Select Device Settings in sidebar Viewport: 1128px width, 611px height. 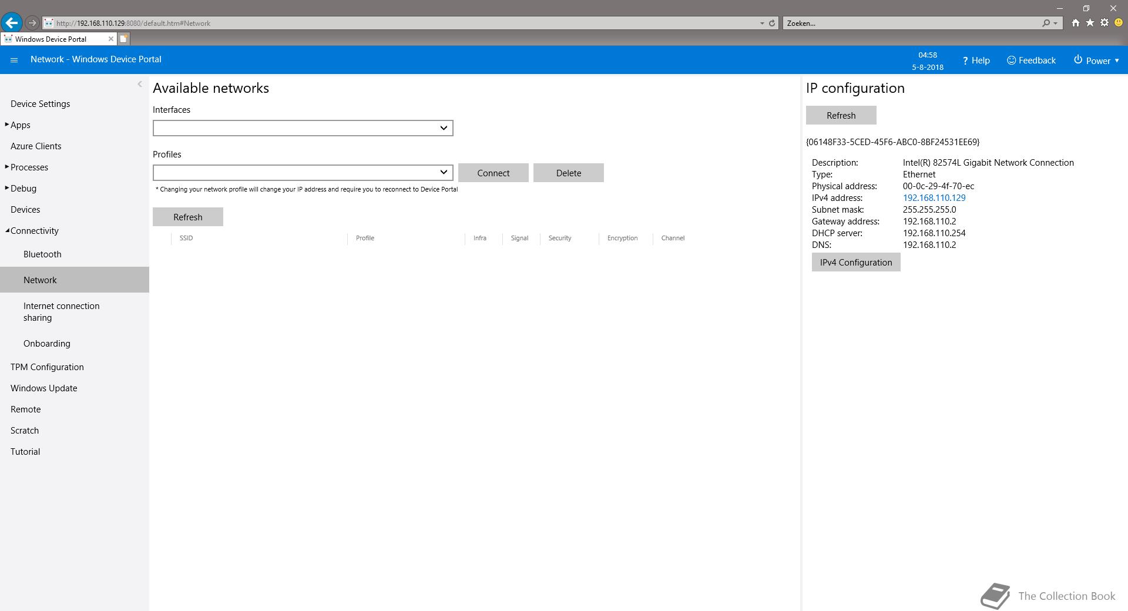pyautogui.click(x=40, y=104)
